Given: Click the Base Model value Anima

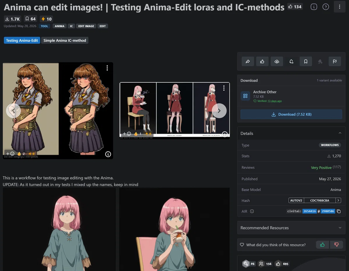Looking at the screenshot, I should [336, 189].
